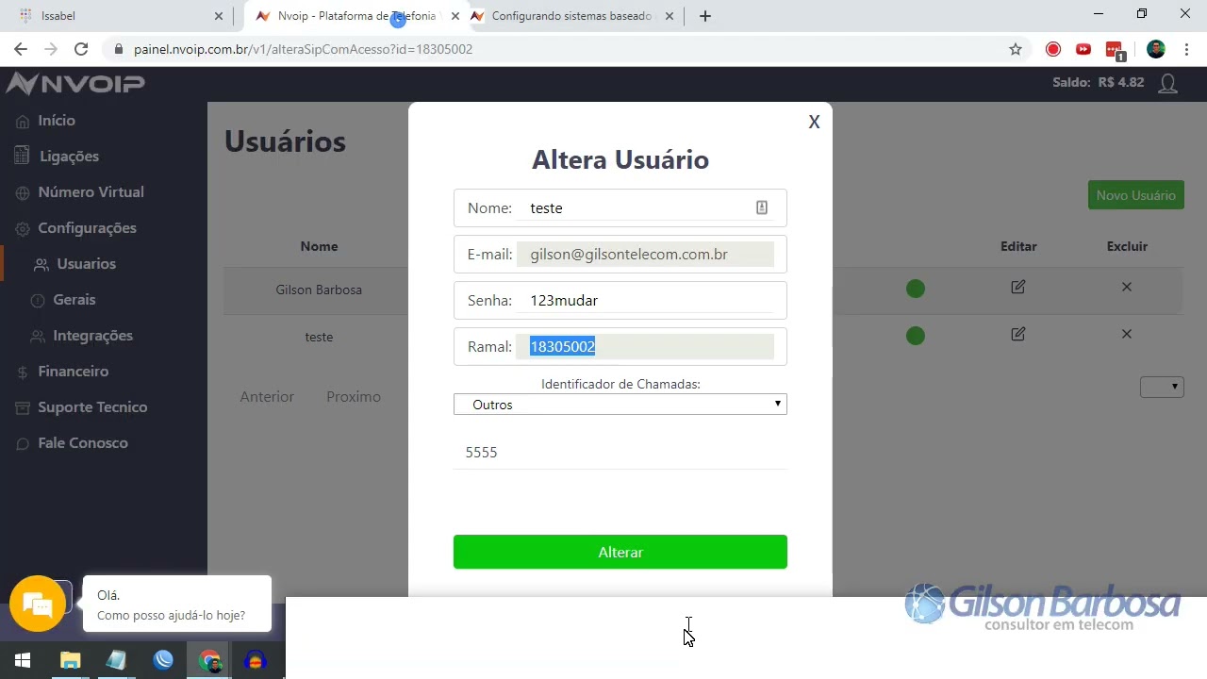Open the page size dropdown near pagination
The image size is (1207, 679).
coord(1162,387)
